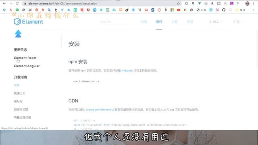Open the 2.13.2 version dropdown
Image resolution: width=258 pixels, height=145 pixels.
(x=216, y=22)
